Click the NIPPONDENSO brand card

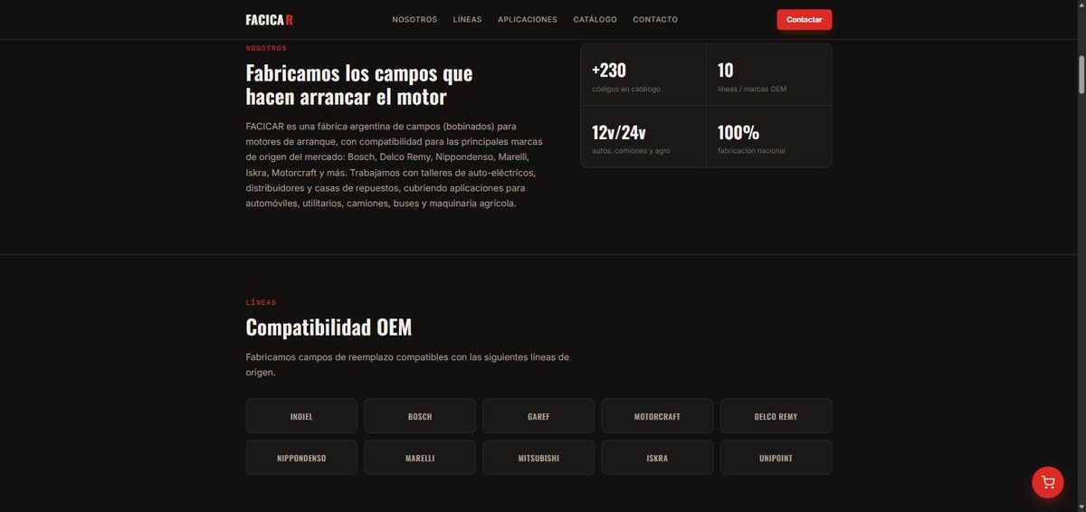click(301, 458)
